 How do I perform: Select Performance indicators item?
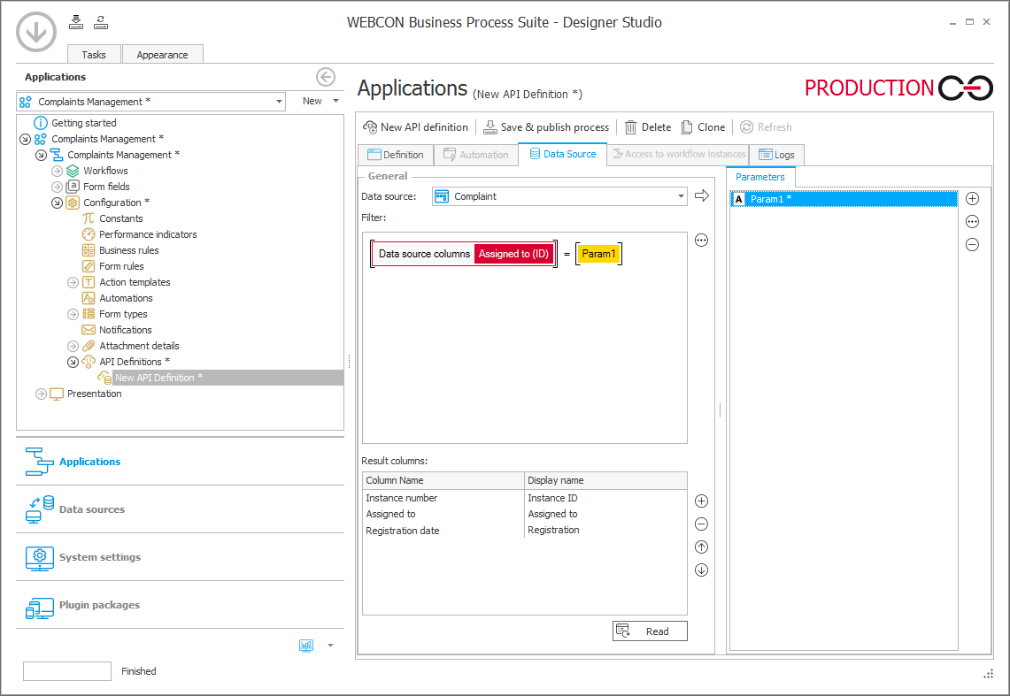pos(148,234)
